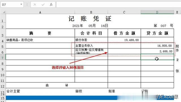The height and width of the screenshot is (102, 181).
Task: Click the Insert Function fx icon
Action: [x=51, y=5]
